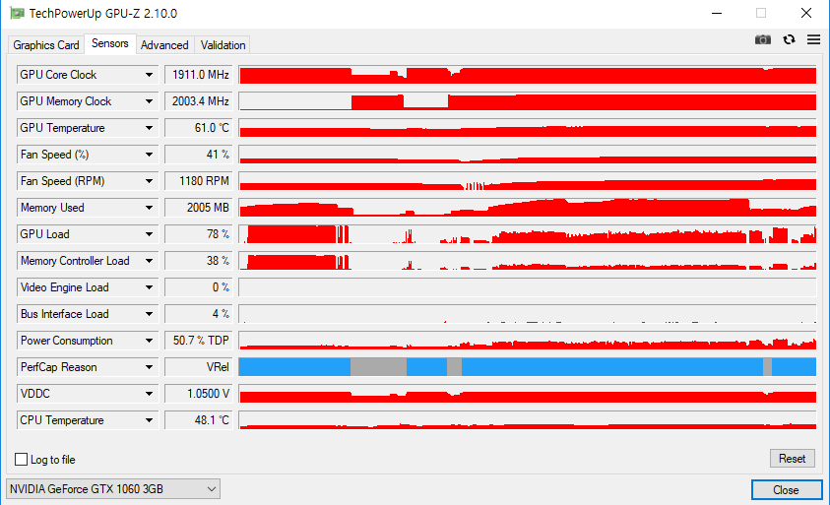
Task: Click the VDDC history graph
Action: tap(527, 394)
